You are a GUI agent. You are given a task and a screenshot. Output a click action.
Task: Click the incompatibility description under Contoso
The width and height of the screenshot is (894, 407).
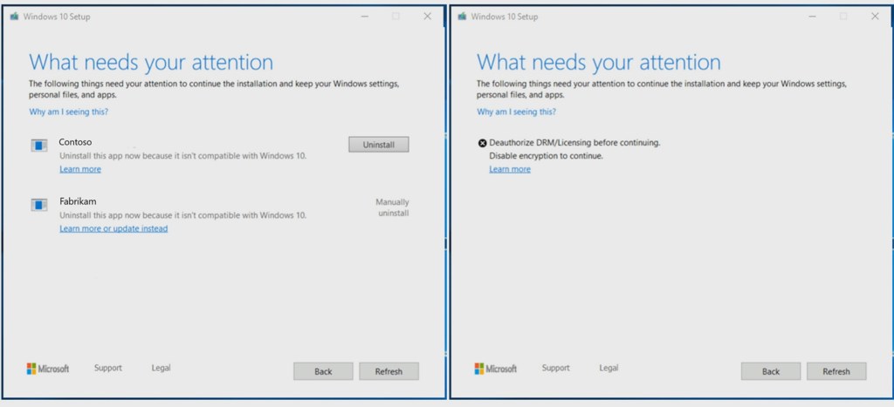[183, 155]
